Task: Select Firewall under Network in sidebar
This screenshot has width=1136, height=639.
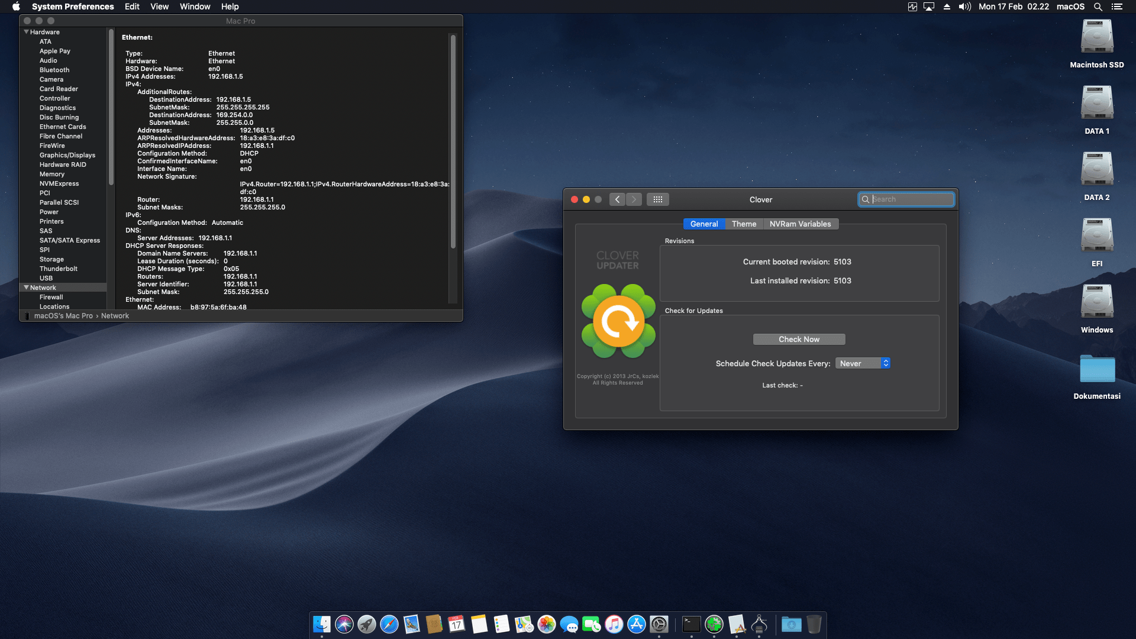Action: coord(51,297)
